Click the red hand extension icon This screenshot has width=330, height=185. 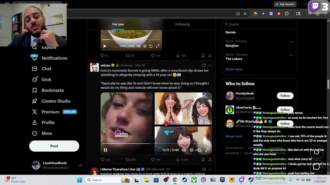coord(279,14)
